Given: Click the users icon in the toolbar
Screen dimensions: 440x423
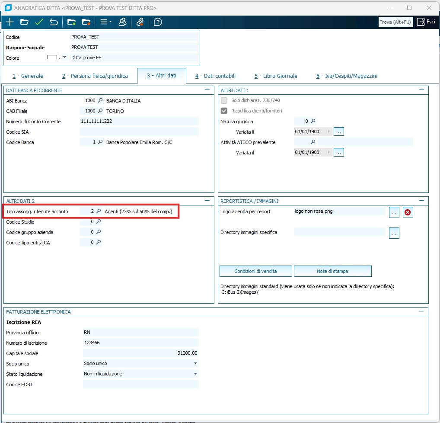Looking at the screenshot, I should pos(122,22).
